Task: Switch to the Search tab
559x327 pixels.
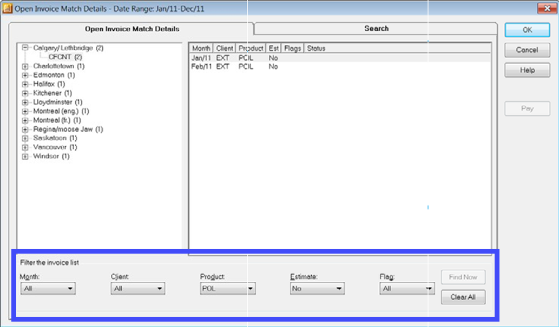Action: coord(376,29)
